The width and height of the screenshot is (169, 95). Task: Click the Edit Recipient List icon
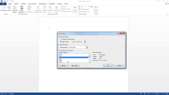pyautogui.click(x=29, y=9)
